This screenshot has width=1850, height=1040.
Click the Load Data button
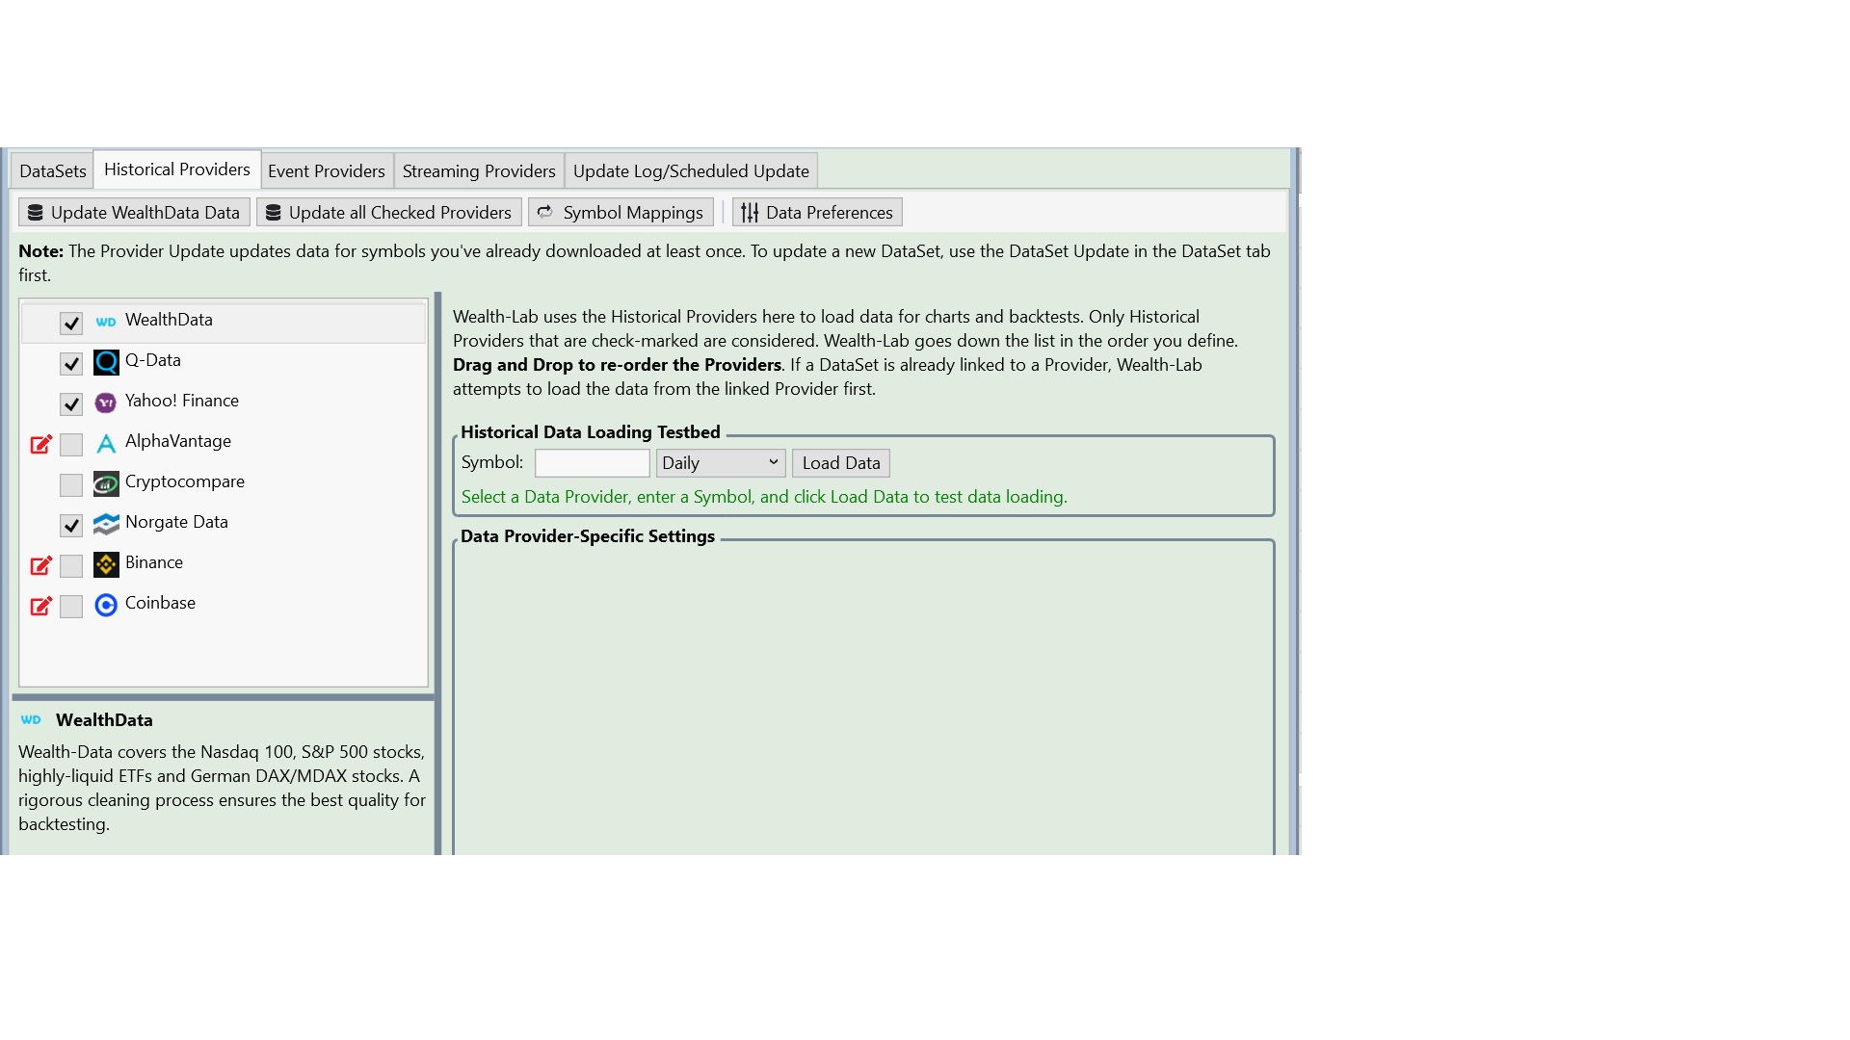[x=841, y=463]
